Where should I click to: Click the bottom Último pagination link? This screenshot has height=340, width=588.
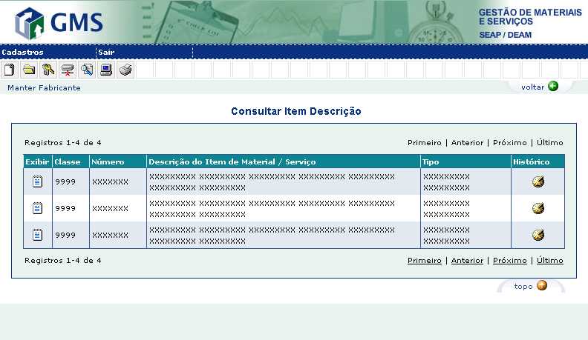549,261
